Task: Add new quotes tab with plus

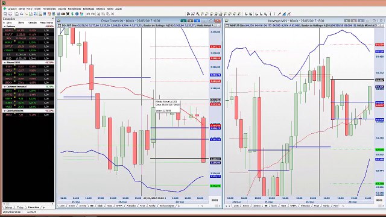Action: [x=44, y=207]
